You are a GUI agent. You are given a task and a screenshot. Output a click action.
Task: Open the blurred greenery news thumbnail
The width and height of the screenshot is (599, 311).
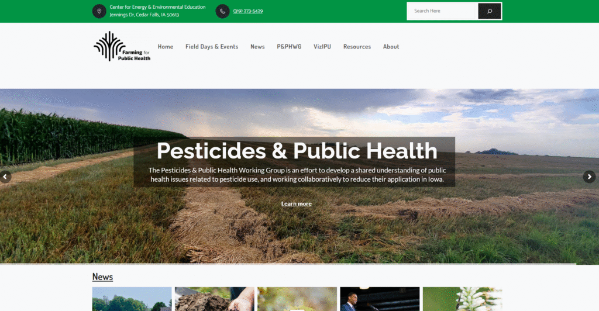(297, 299)
